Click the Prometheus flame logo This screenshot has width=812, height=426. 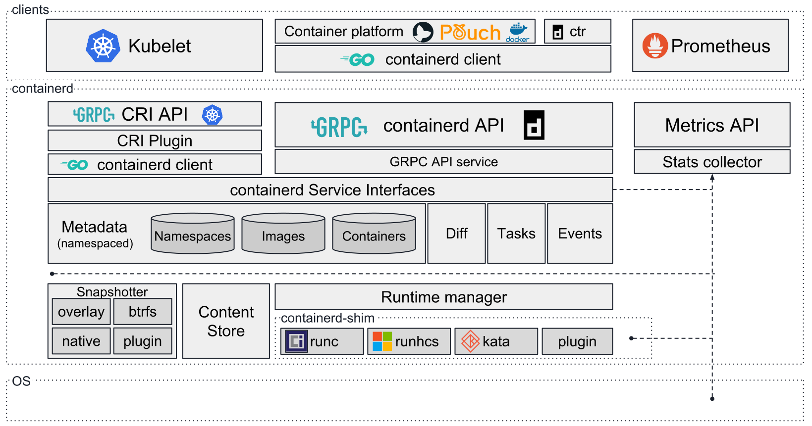pyautogui.click(x=655, y=46)
